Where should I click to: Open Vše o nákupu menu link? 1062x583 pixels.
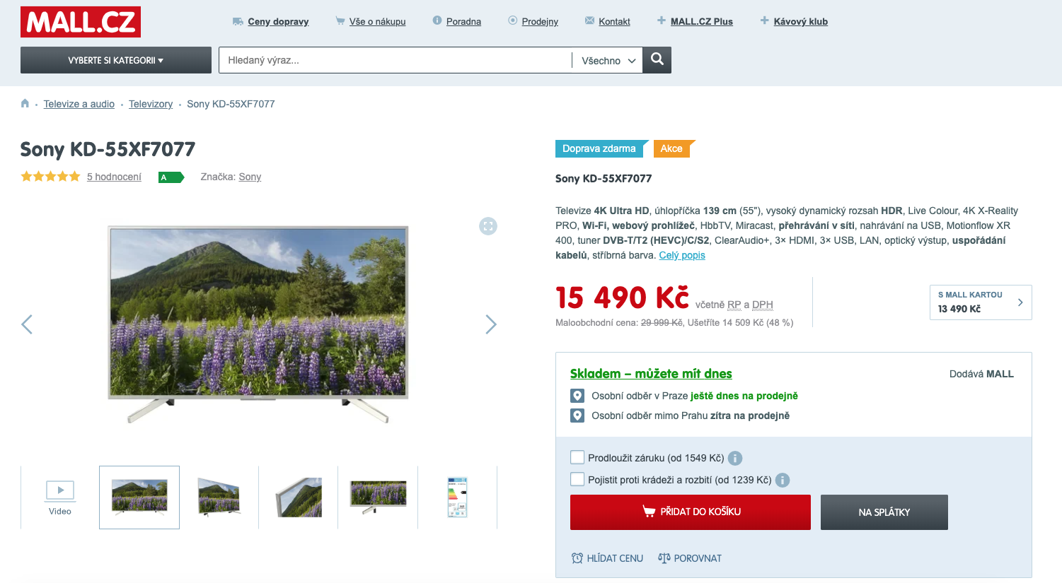point(377,21)
